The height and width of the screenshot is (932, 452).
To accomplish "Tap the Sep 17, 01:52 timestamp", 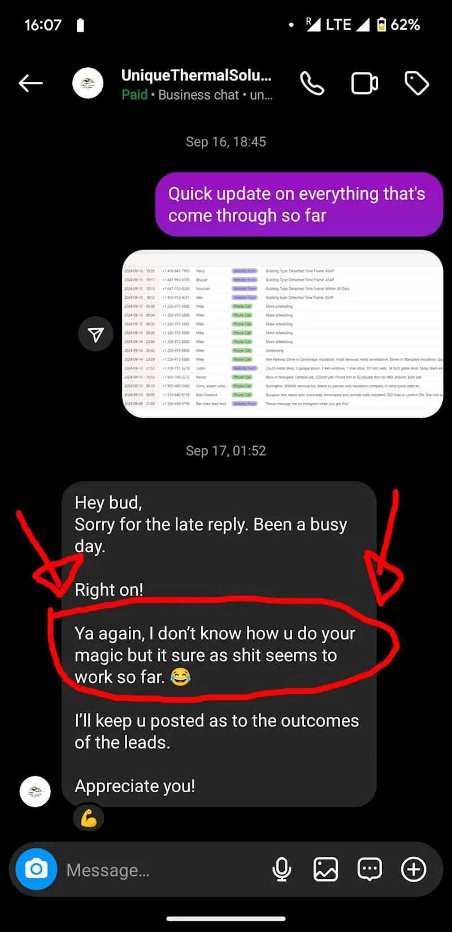I will click(x=226, y=450).
